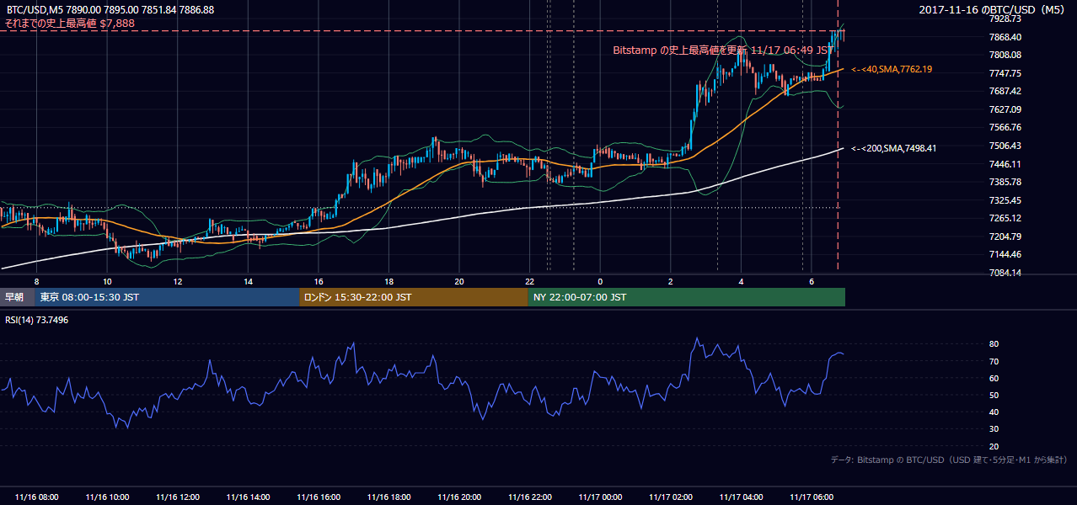Select the 東京 08:00-15:30 JST session bar
1077x505 pixels.
168,297
